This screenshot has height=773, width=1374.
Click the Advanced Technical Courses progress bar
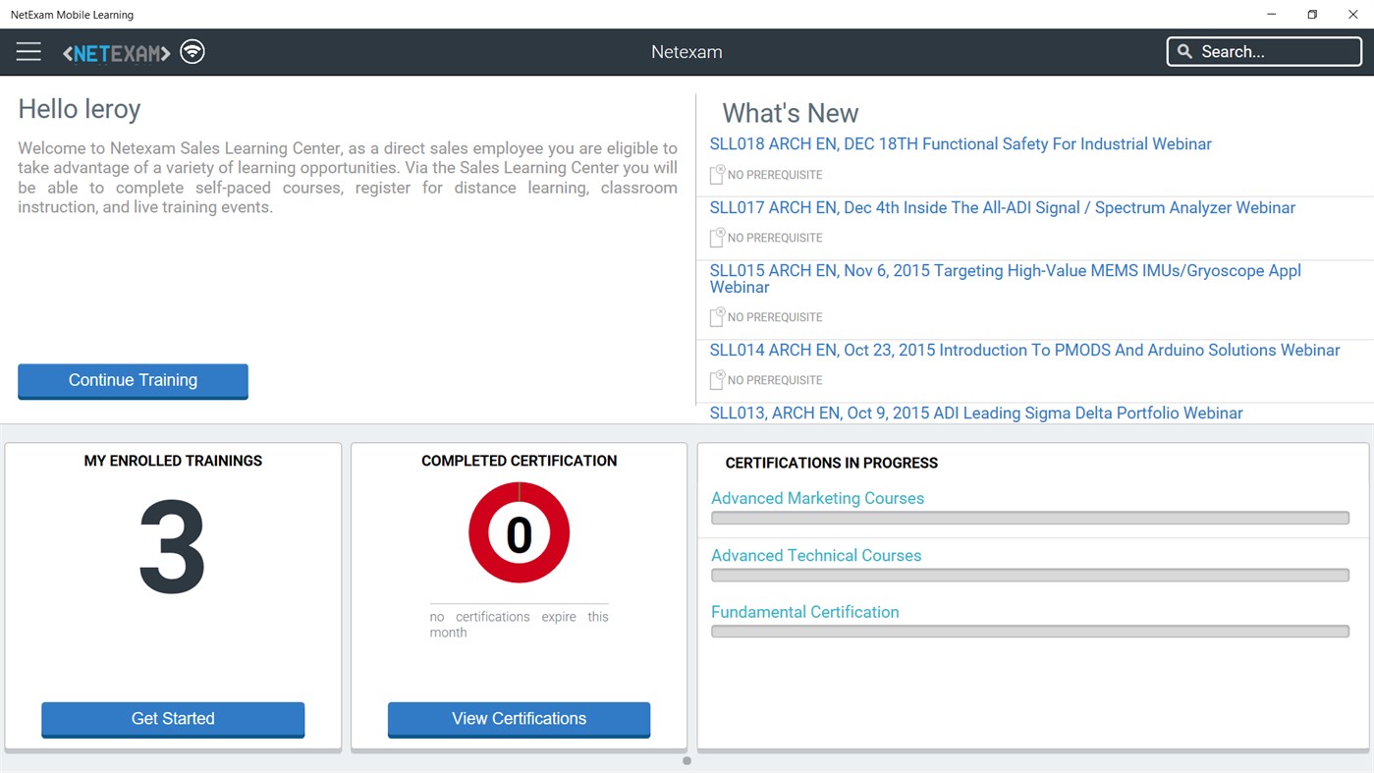(1030, 576)
